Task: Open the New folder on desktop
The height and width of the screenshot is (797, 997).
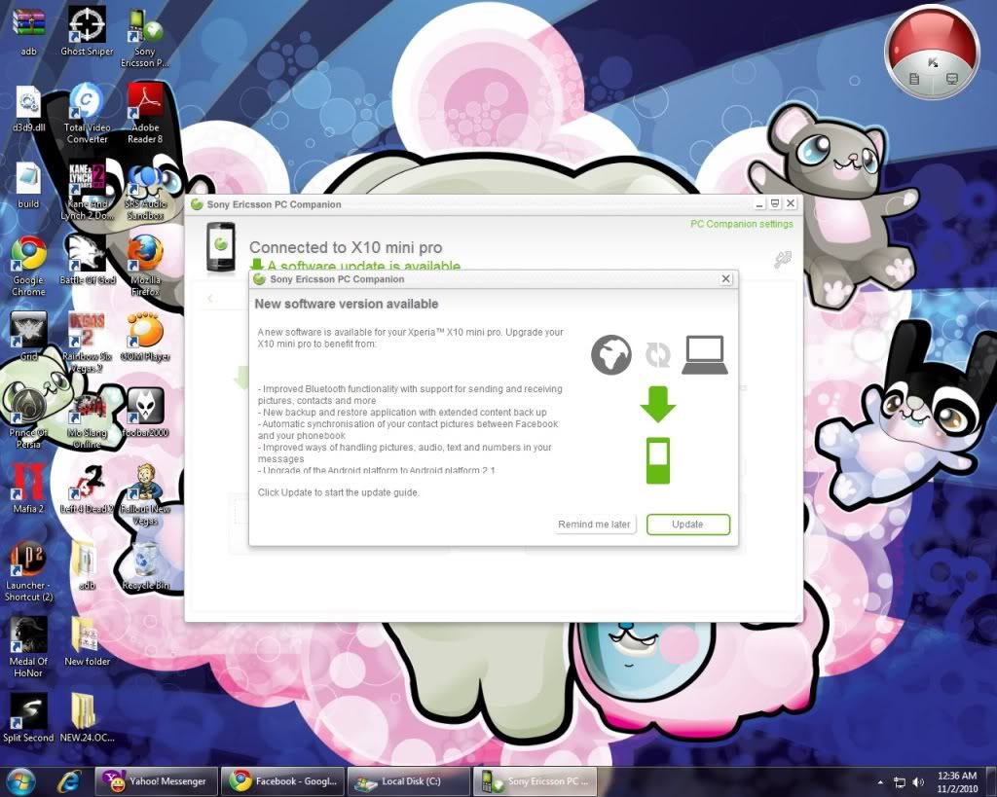Action: [87, 637]
